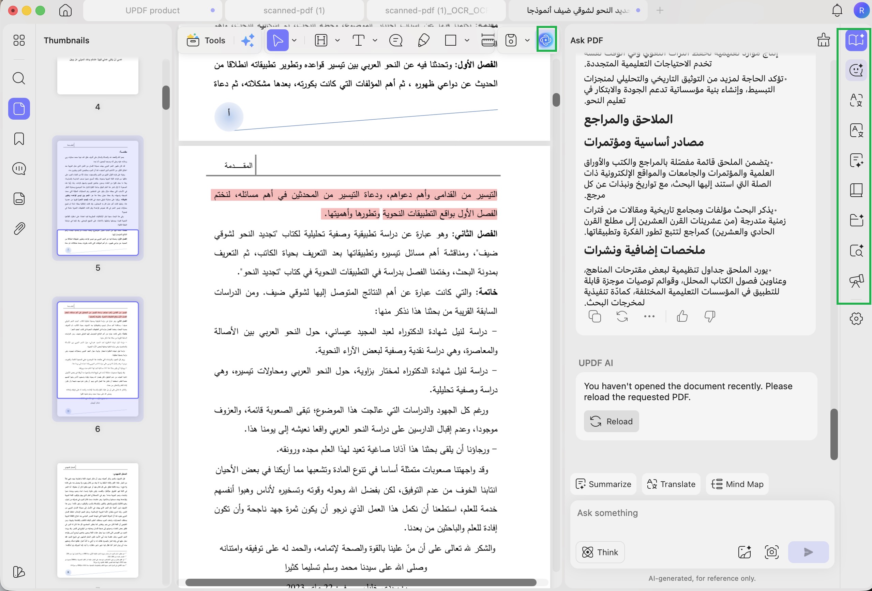Open the notifications bell icon

point(837,10)
